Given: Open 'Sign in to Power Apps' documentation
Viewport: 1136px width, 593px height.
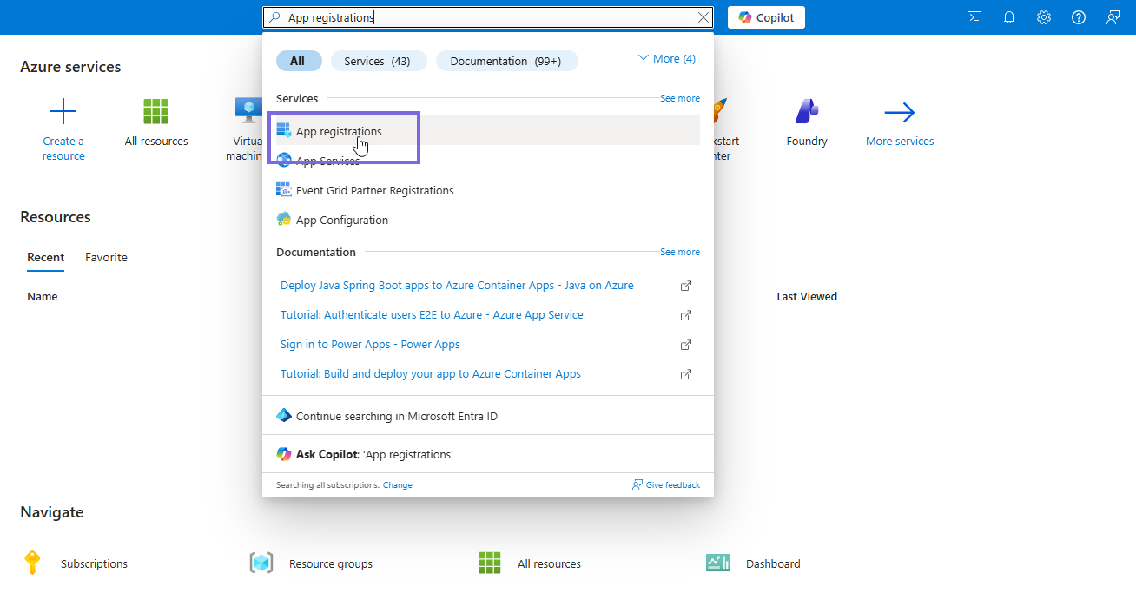Looking at the screenshot, I should [x=369, y=344].
